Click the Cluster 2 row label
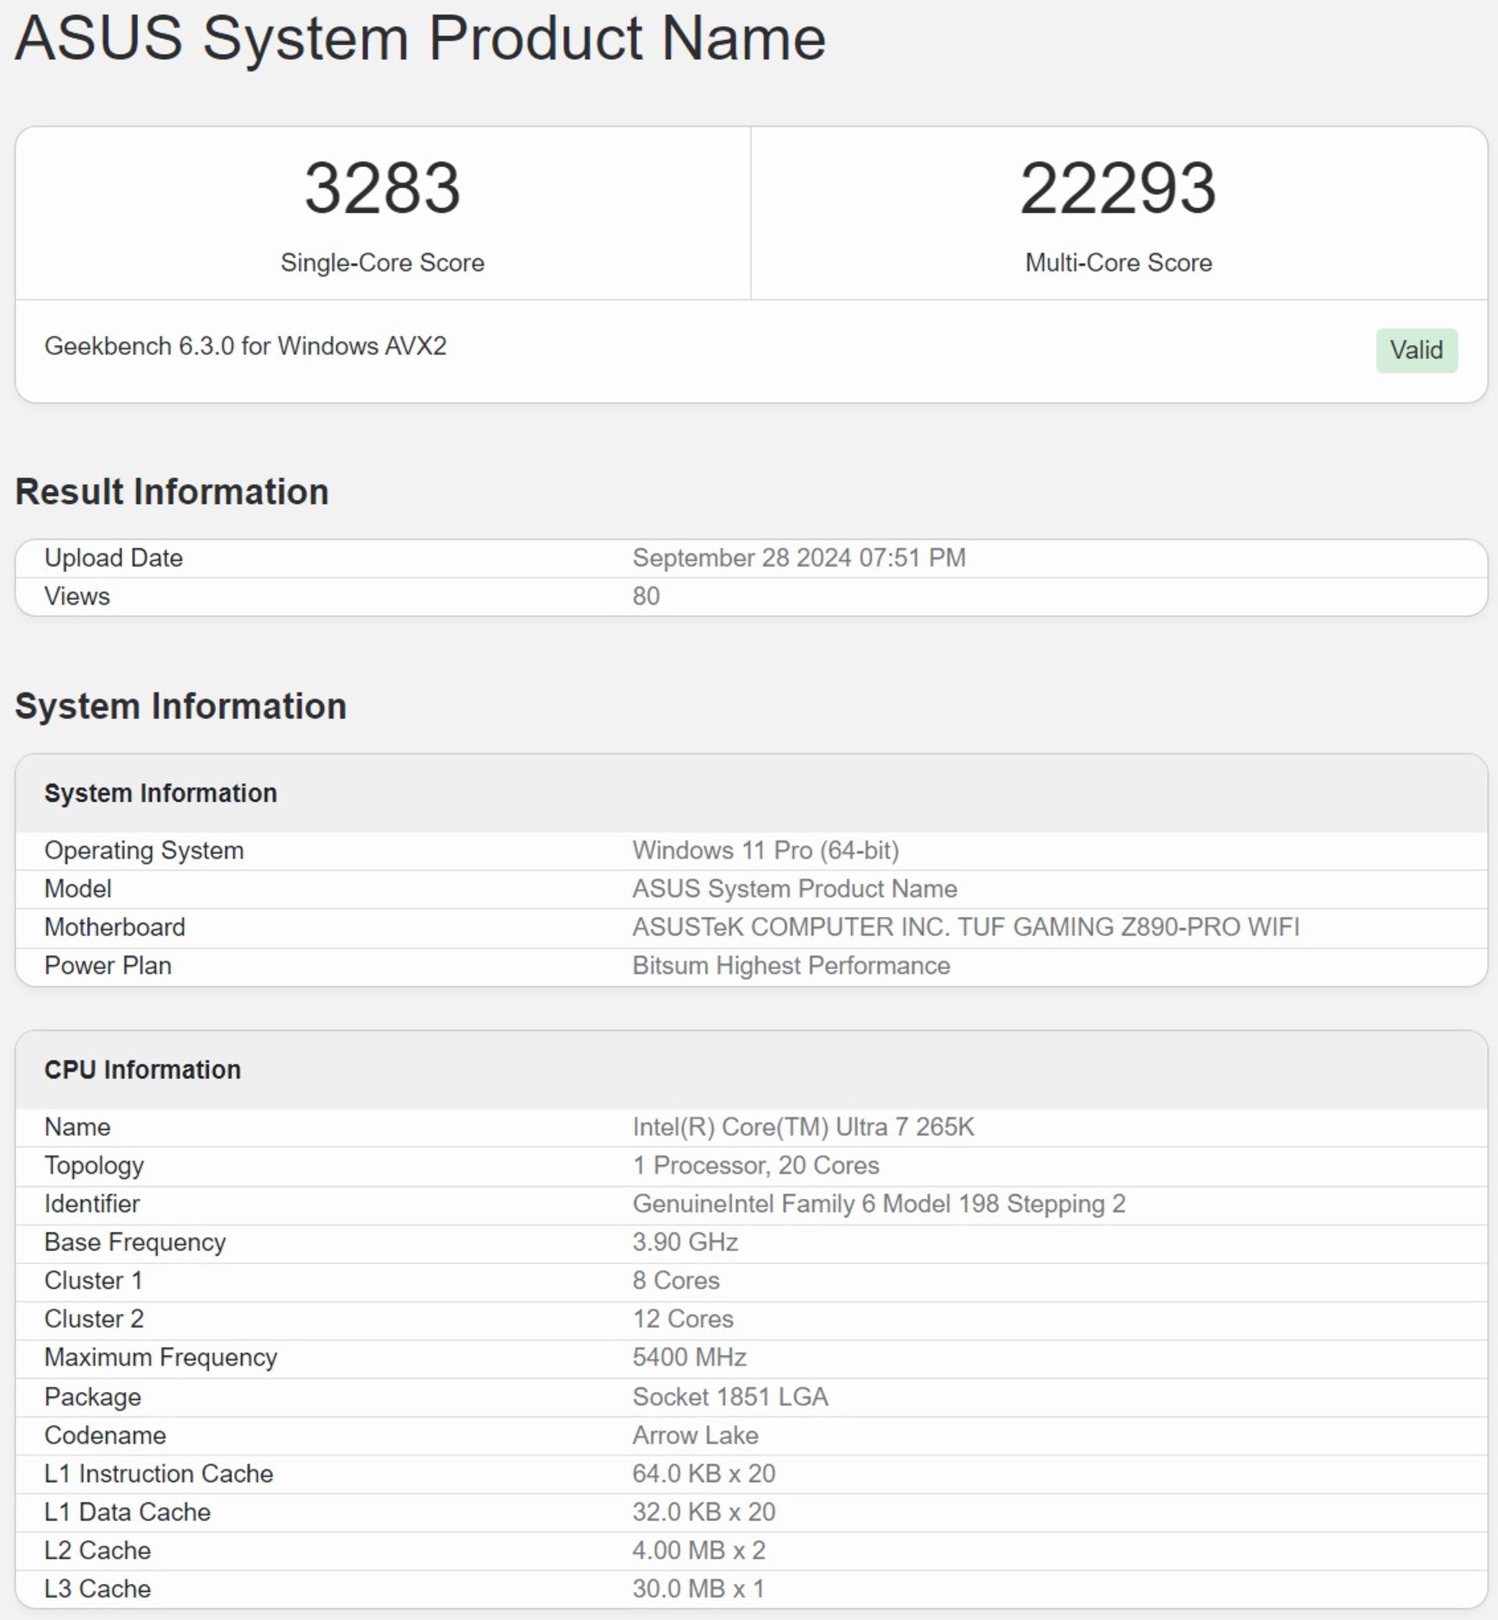1498x1620 pixels. coord(94,1320)
